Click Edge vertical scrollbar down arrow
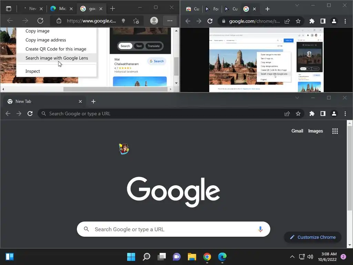Viewport: 353px width, 265px height. click(x=176, y=83)
